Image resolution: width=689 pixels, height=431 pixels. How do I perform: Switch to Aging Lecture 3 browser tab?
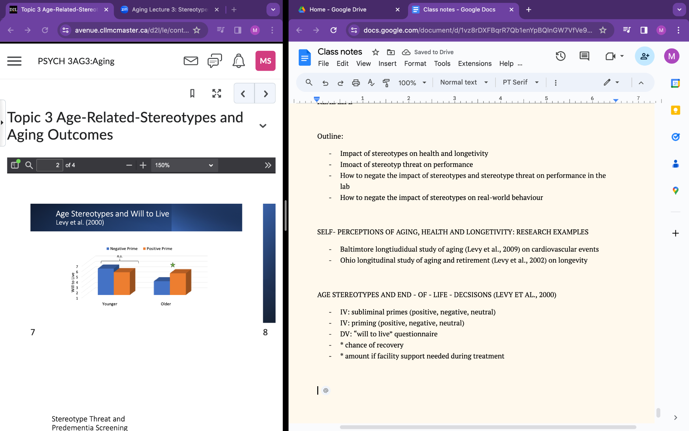coord(169,9)
